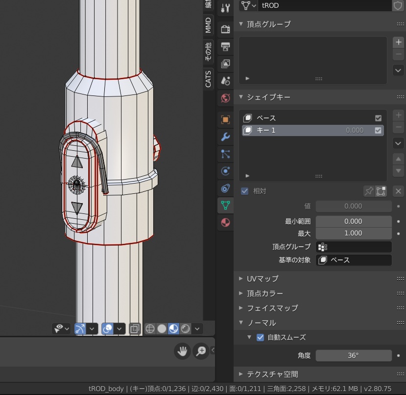Enable rendered viewport shading in the header
This screenshot has height=395, width=406.
pyautogui.click(x=185, y=328)
